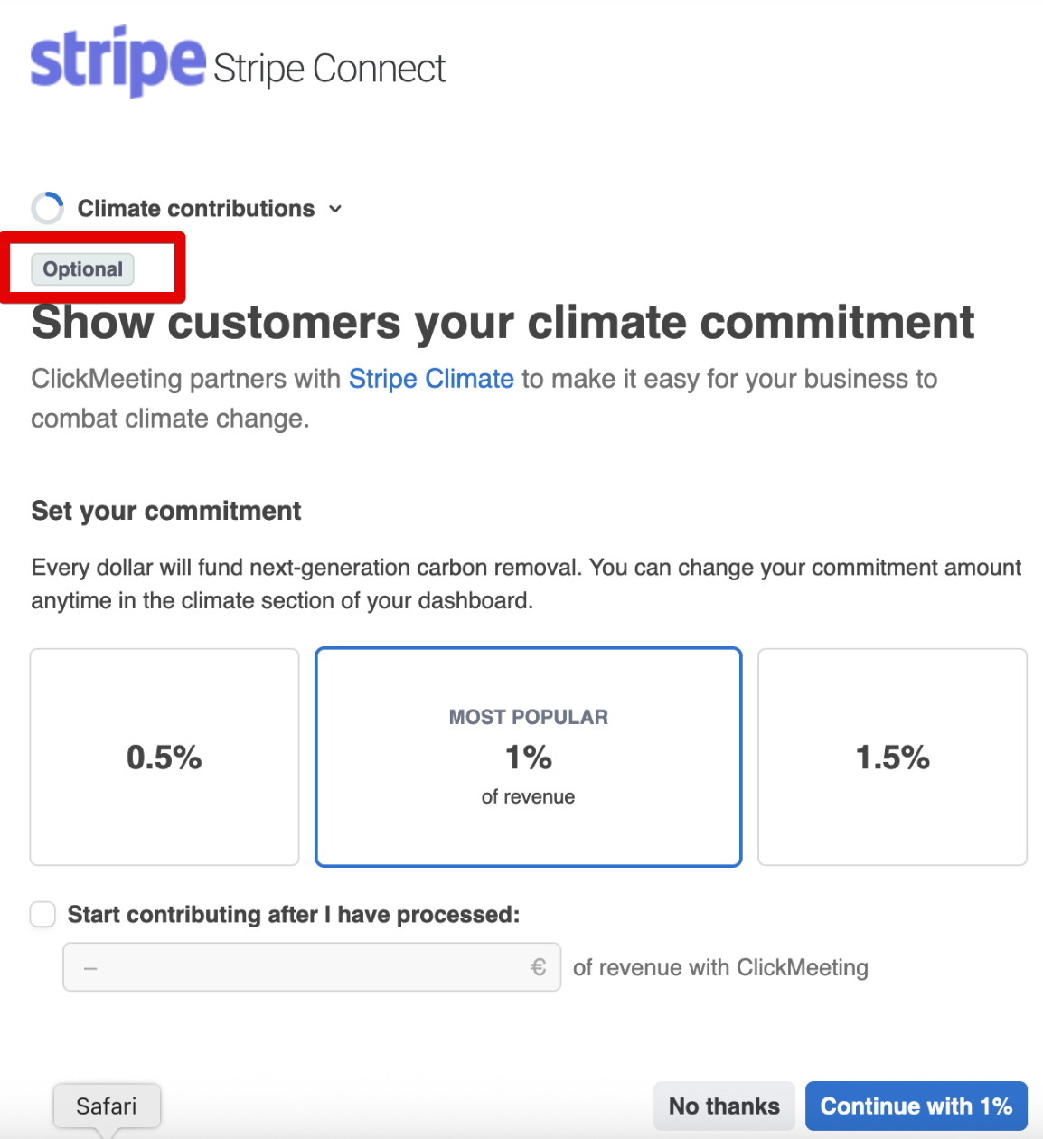Screen dimensions: 1043x1139
Task: Select the 0.5% commitment option
Action: click(164, 757)
